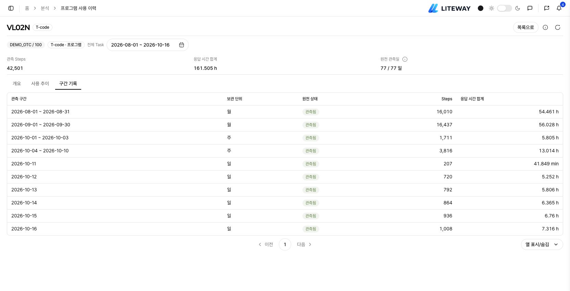The width and height of the screenshot is (570, 291).
Task: Click the DEMO_OTC / 100 chip
Action: [x=26, y=45]
